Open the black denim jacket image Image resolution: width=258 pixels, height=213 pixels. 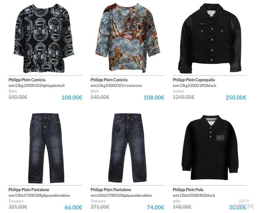tap(209, 38)
